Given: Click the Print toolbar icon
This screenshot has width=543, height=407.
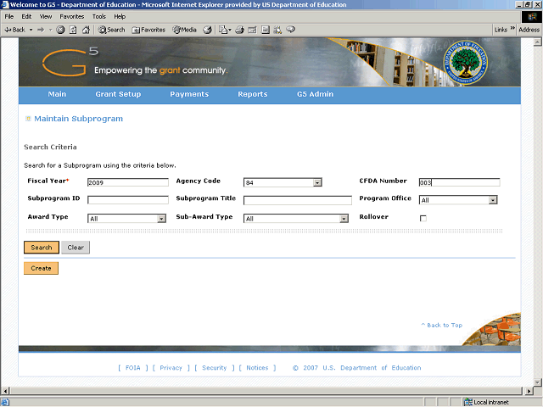Looking at the screenshot, I should [239, 30].
